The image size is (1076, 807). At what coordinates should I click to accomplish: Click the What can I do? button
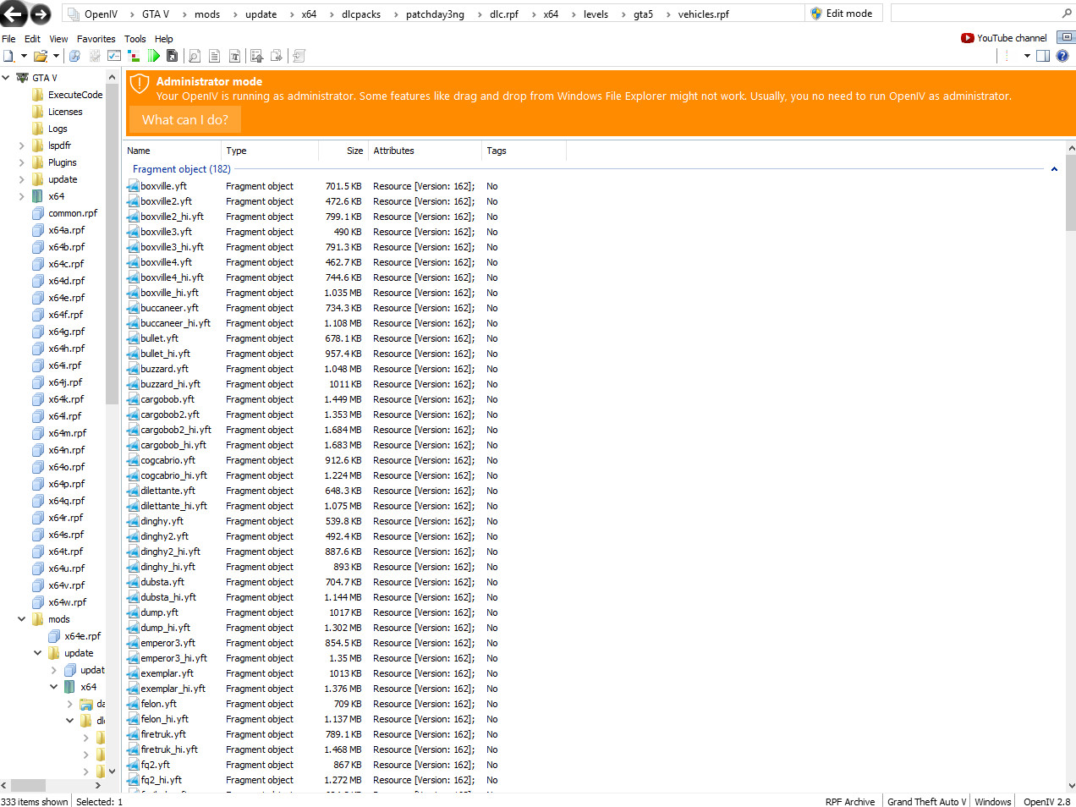pyautogui.click(x=184, y=120)
